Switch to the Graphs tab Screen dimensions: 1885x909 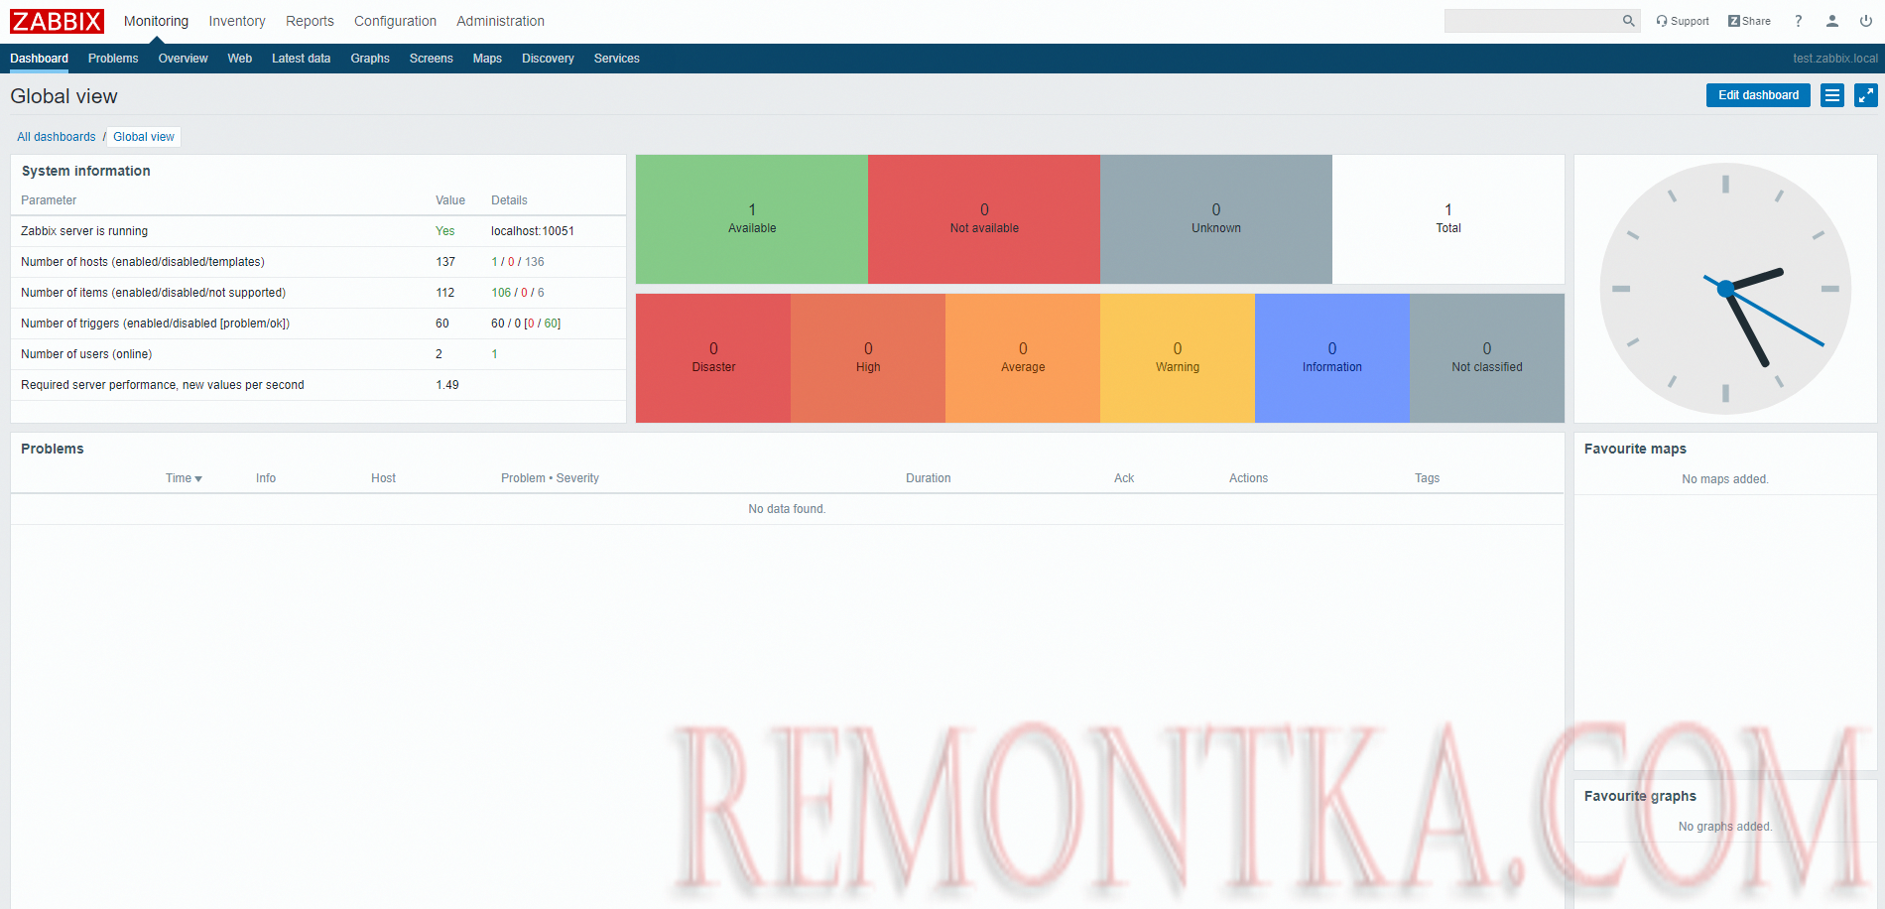click(370, 59)
